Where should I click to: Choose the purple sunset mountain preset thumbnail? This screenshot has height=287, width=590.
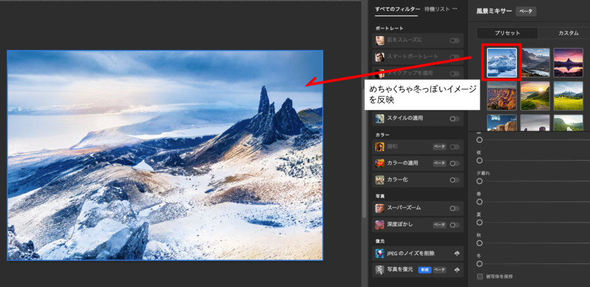pyautogui.click(x=568, y=62)
